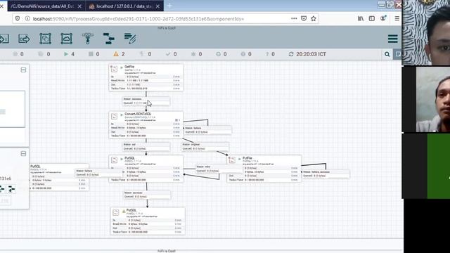Select the connection label right of PutFile
The width and height of the screenshot is (450, 253).
pos(326,174)
